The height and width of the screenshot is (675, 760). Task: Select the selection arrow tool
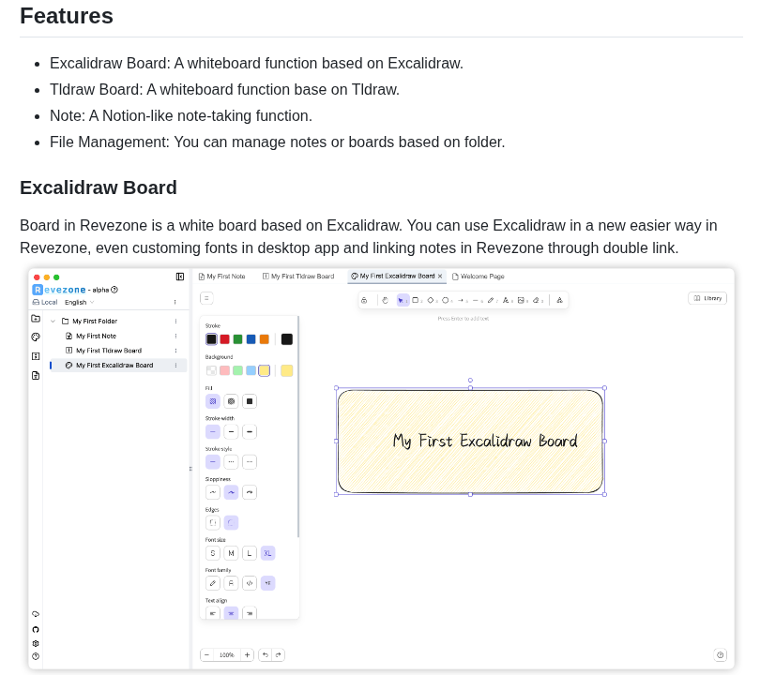pyautogui.click(x=403, y=300)
